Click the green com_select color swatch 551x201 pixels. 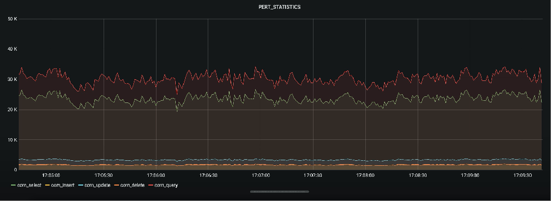click(13, 185)
